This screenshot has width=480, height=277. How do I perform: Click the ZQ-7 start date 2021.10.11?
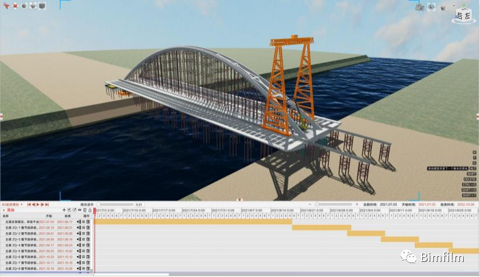pyautogui.click(x=46, y=262)
